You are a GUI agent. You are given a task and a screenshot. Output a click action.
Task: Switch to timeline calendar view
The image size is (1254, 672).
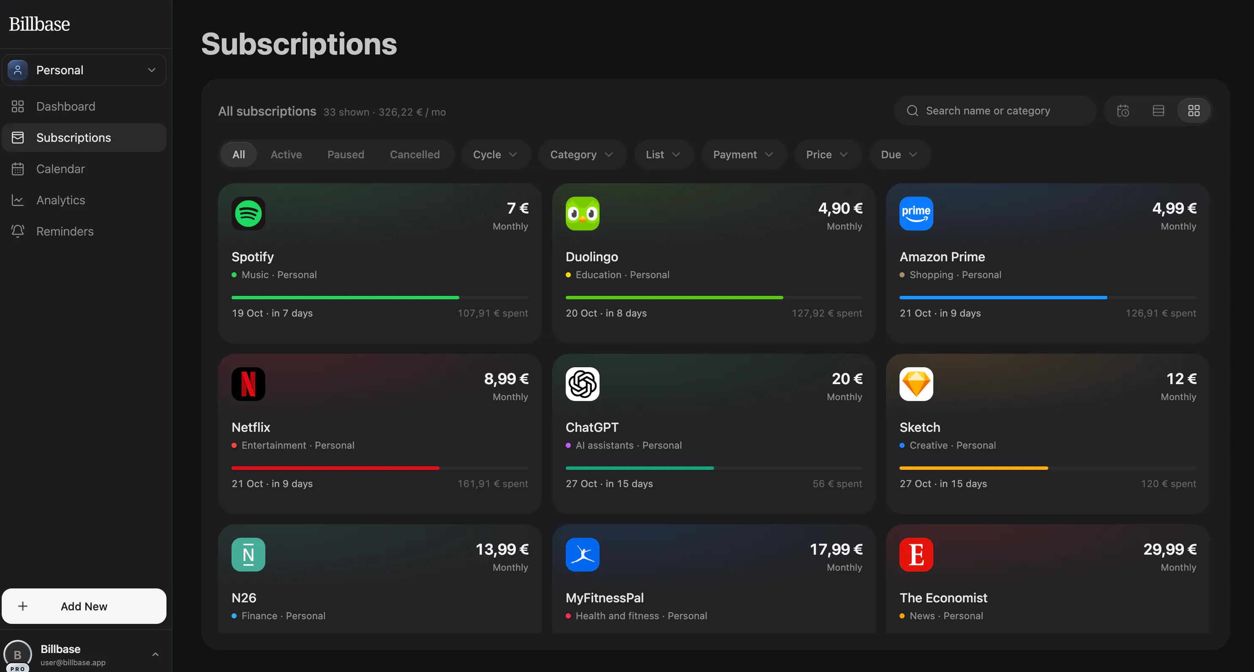coord(1123,111)
